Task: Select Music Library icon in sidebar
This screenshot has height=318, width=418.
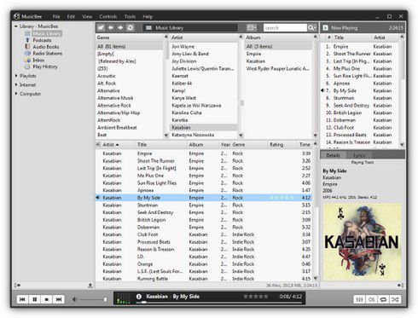Action: click(x=27, y=33)
